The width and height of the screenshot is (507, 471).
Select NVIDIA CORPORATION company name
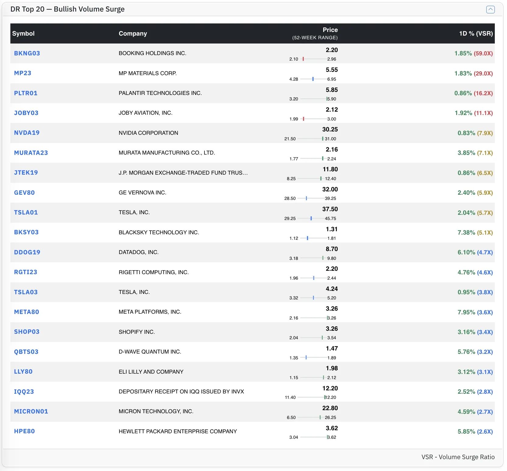pyautogui.click(x=148, y=133)
